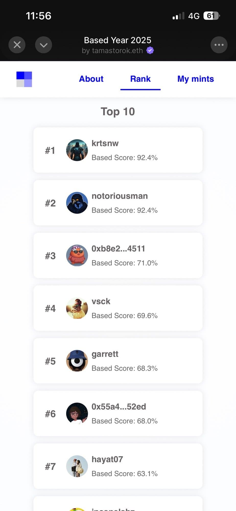Viewport: 236px width, 511px height.
Task: Open the by tamastorok.eth author link
Action: [112, 51]
